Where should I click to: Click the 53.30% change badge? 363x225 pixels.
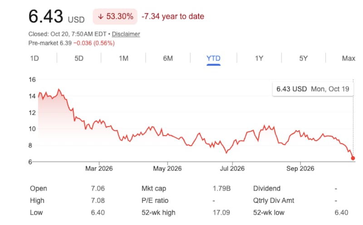(x=115, y=16)
